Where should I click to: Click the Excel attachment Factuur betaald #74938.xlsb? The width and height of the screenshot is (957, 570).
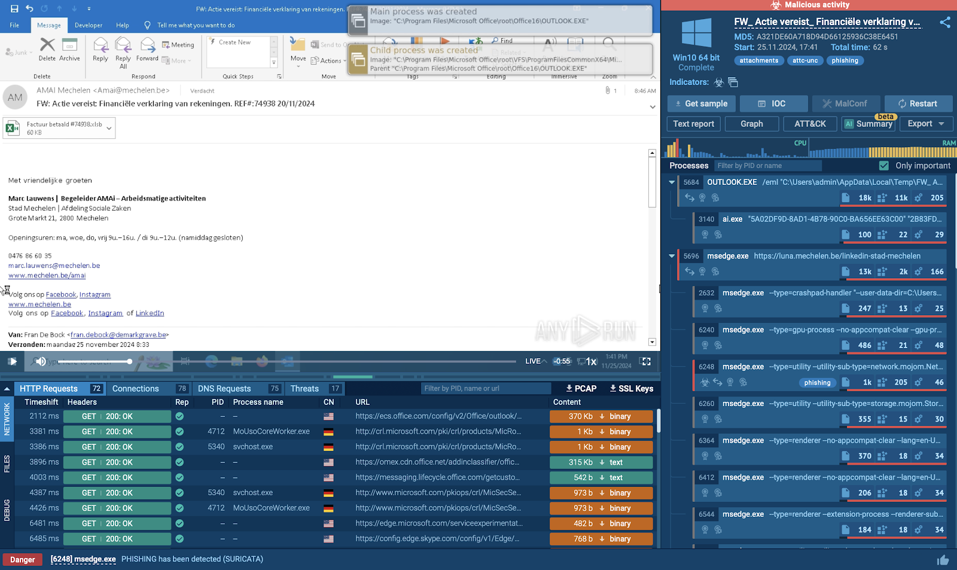coord(59,128)
